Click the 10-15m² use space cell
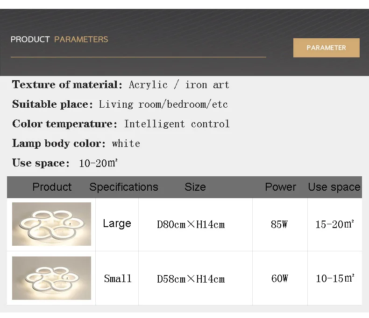The width and height of the screenshot is (369, 318). point(334,279)
